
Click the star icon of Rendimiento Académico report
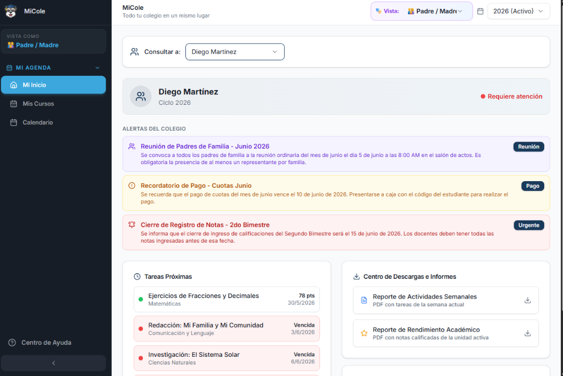364,333
